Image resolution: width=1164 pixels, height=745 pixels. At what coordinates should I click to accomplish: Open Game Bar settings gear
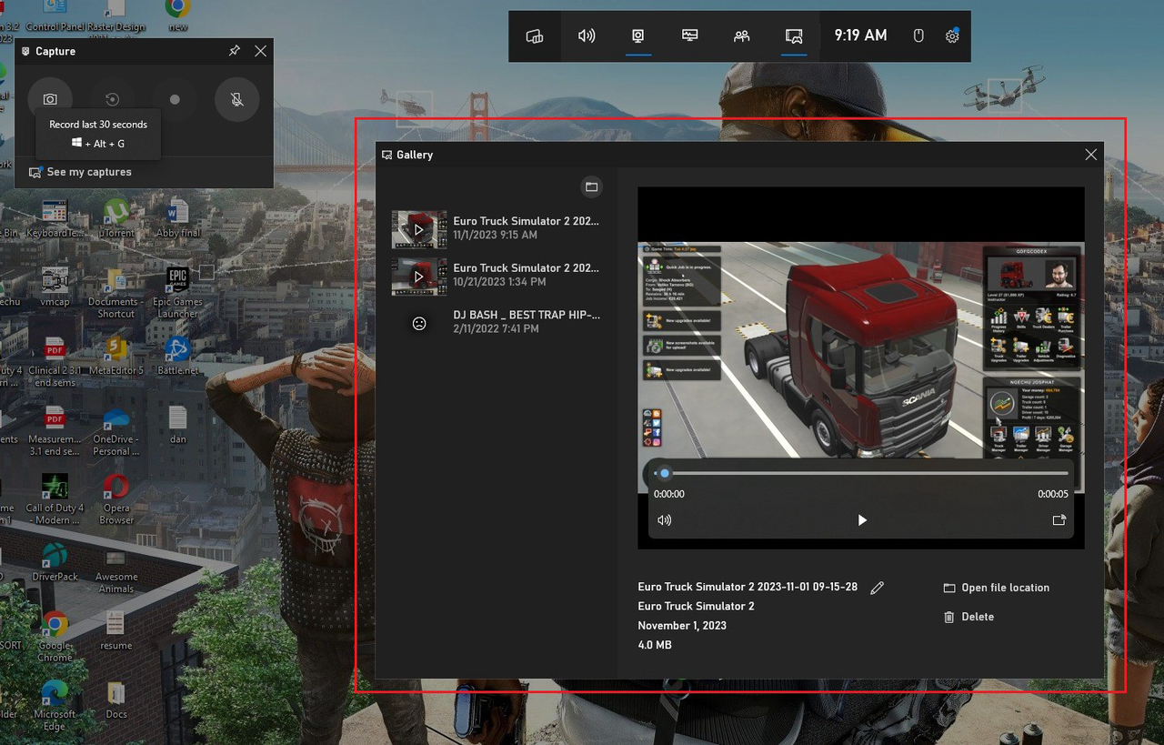click(951, 35)
